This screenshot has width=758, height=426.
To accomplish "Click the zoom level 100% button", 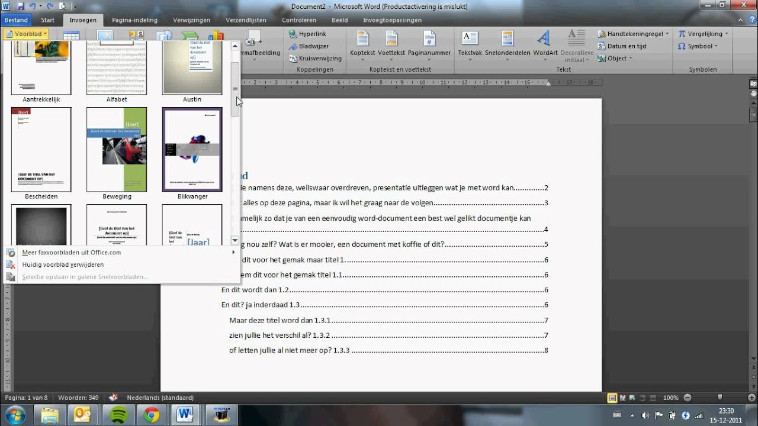I will coord(670,398).
